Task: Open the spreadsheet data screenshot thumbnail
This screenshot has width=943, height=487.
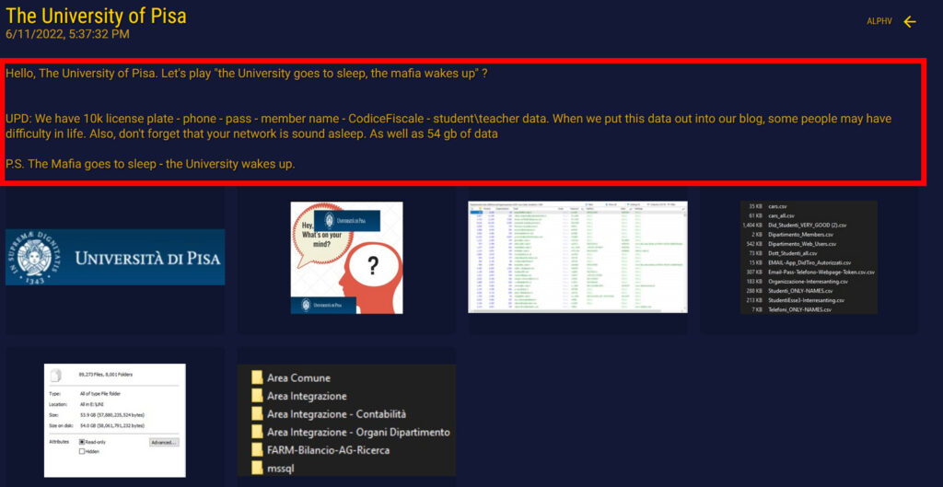Action: click(577, 257)
